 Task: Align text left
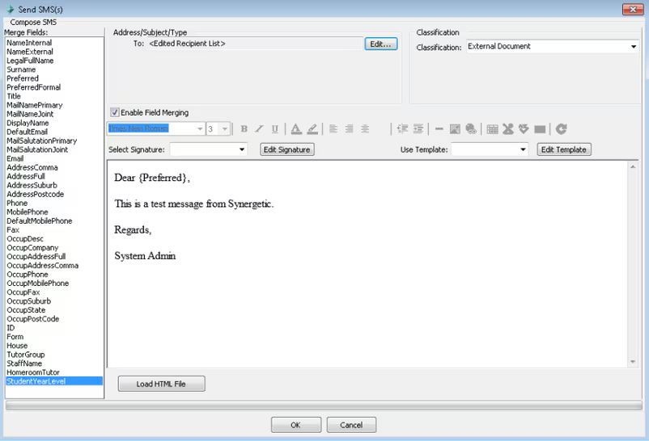[x=333, y=129]
